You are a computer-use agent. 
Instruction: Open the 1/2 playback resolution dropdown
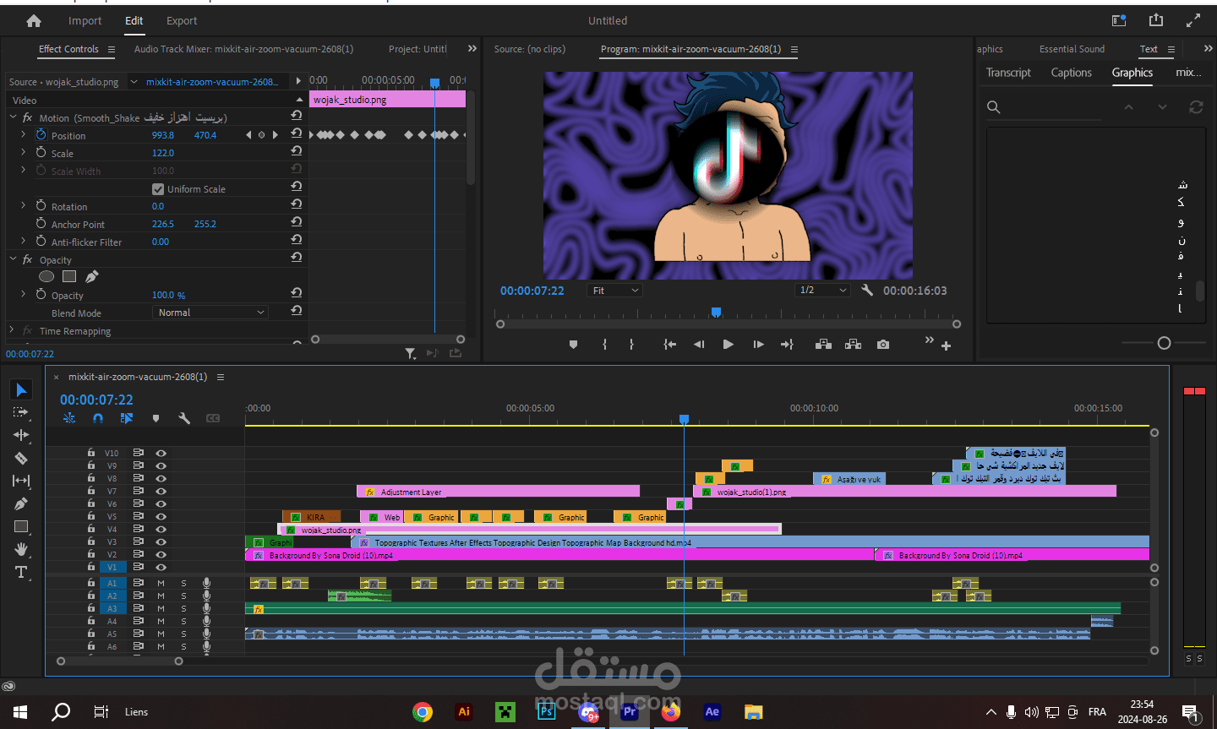822,291
